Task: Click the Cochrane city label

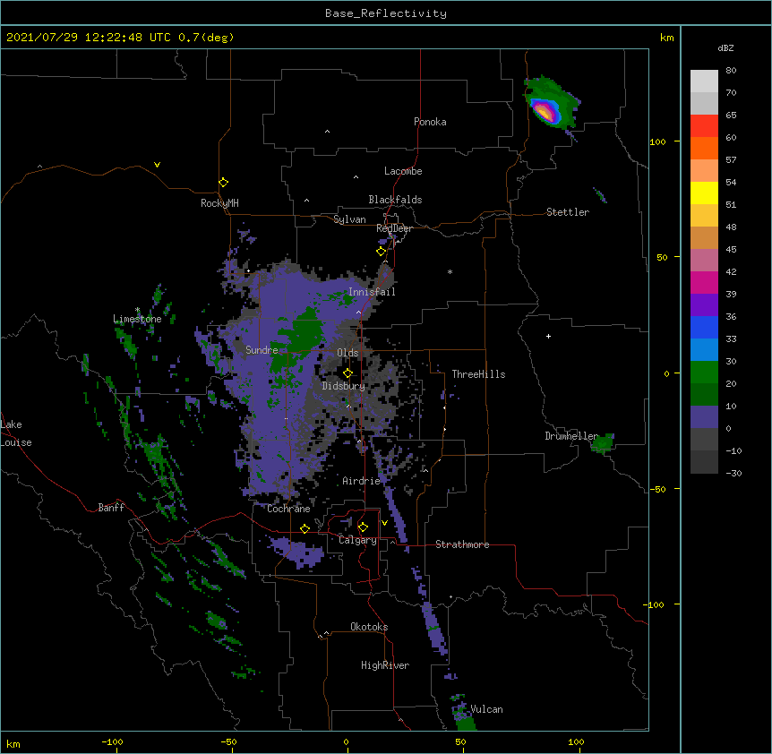Action: [288, 509]
